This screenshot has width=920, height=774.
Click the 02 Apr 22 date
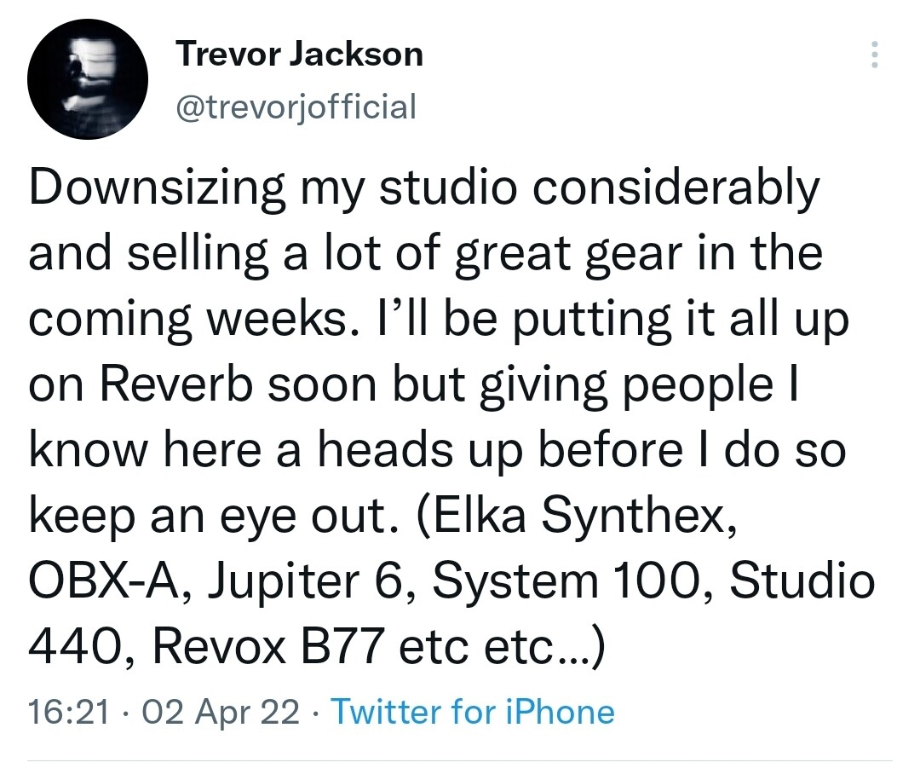click(x=221, y=712)
